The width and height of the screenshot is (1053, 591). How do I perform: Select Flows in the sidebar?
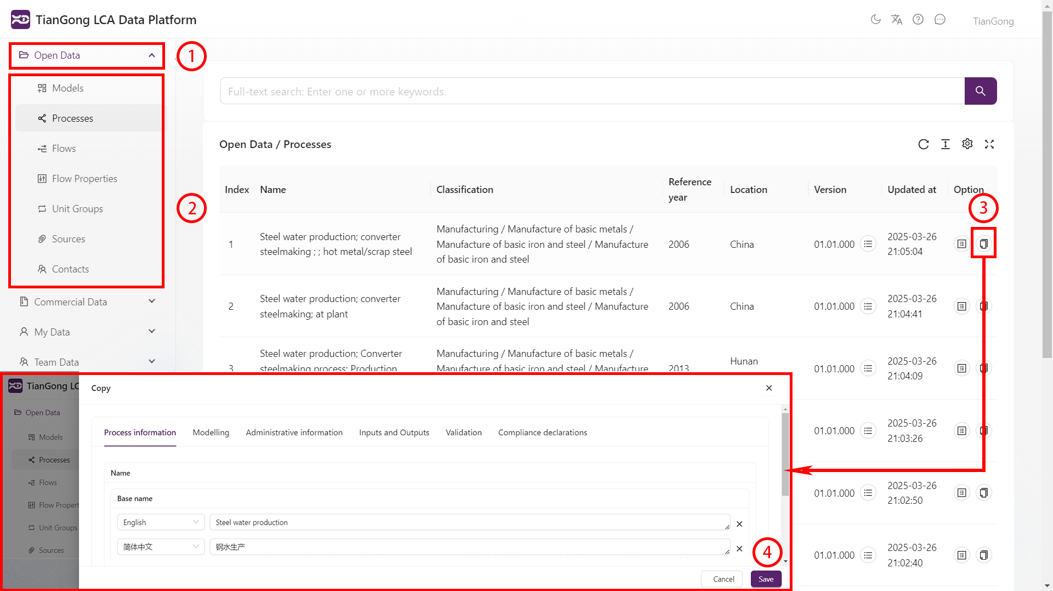pyautogui.click(x=64, y=149)
